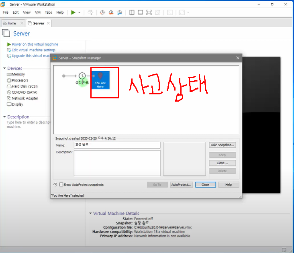This screenshot has height=253, width=294.
Task: Click the Server VM title icon
Action: (6, 33)
